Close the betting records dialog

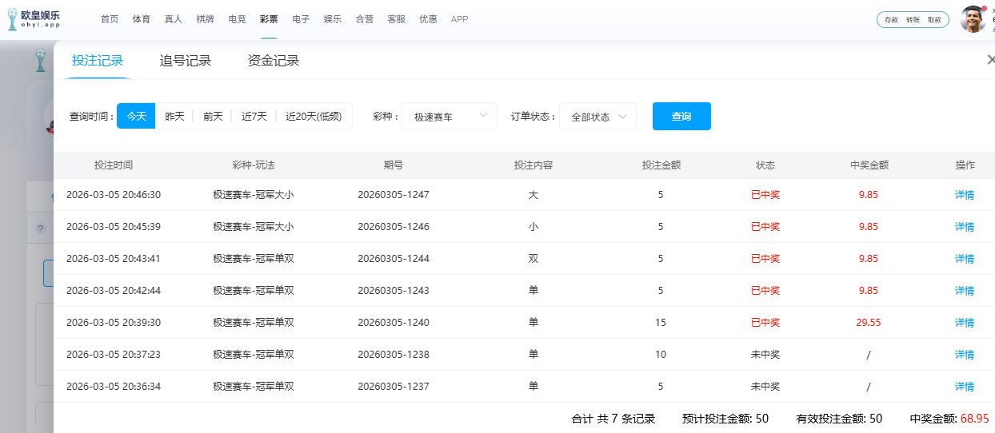[x=991, y=60]
